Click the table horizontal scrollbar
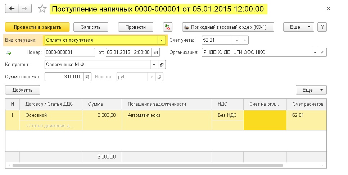The height and width of the screenshot is (175, 348). click(148, 165)
